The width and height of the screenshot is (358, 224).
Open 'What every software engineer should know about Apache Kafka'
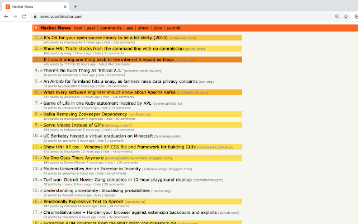coord(110,92)
